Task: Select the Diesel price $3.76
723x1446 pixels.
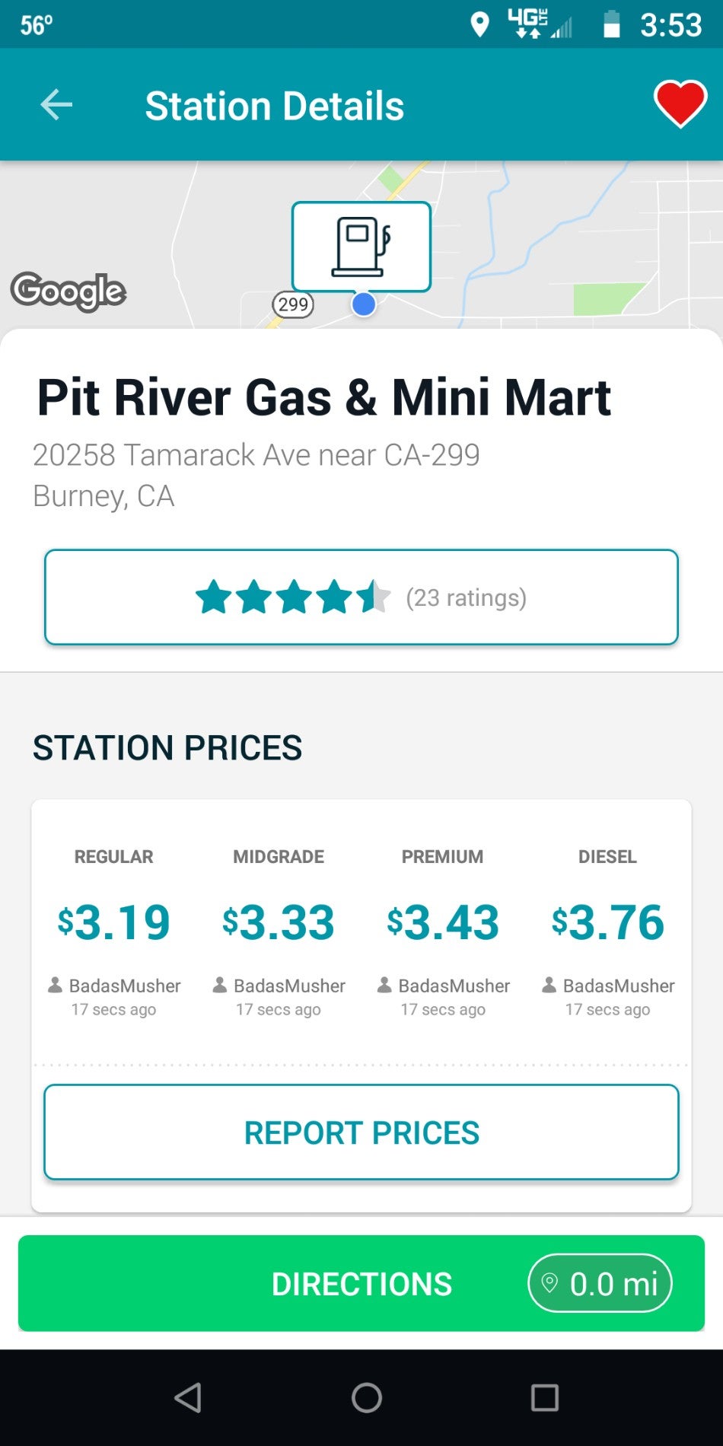Action: [607, 922]
